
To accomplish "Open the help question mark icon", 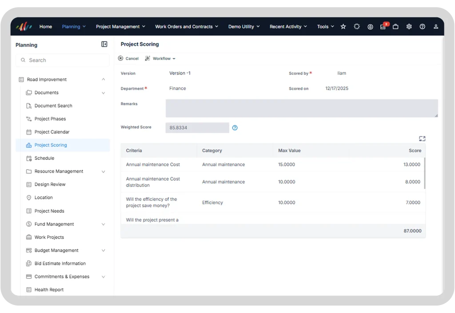I will click(423, 27).
